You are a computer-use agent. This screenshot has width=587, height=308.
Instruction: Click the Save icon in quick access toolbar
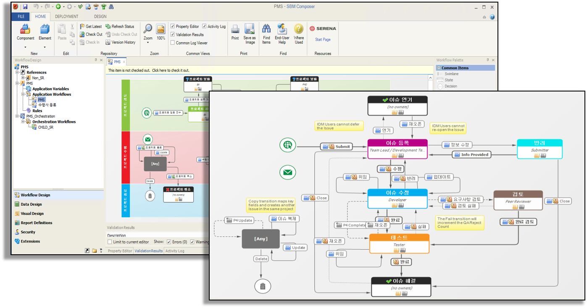pyautogui.click(x=25, y=7)
